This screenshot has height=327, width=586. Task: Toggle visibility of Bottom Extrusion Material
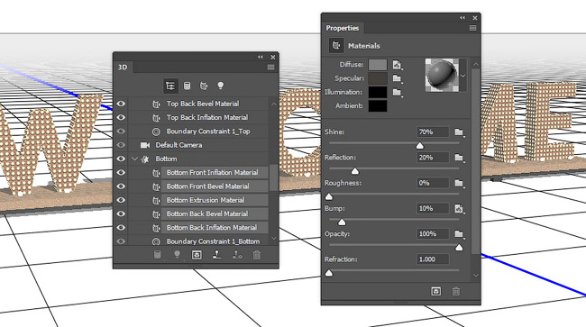tap(121, 200)
